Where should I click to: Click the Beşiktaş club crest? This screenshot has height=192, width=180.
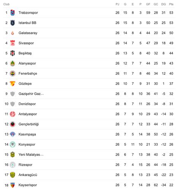(x=13, y=53)
